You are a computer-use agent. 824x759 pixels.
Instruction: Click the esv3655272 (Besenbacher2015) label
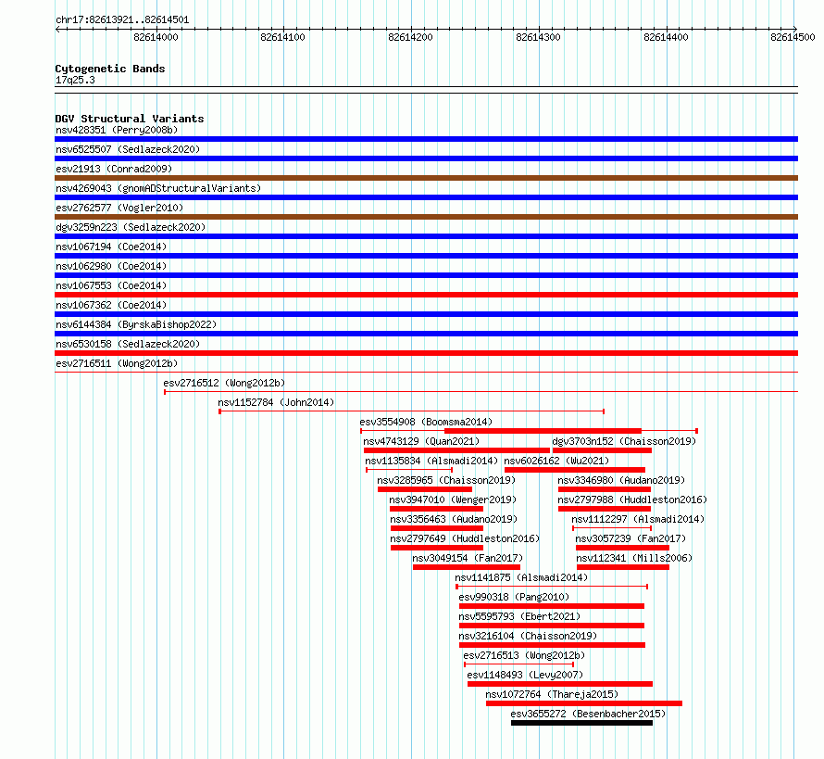(588, 714)
